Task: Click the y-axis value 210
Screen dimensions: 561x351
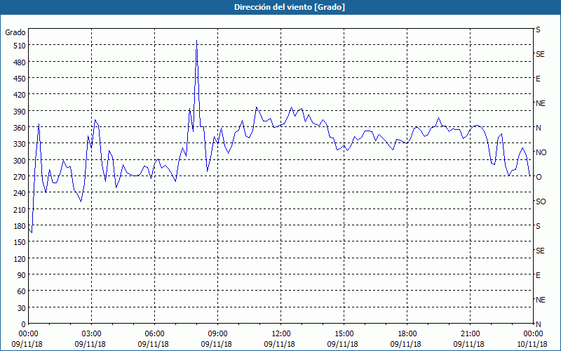Action: pos(19,209)
